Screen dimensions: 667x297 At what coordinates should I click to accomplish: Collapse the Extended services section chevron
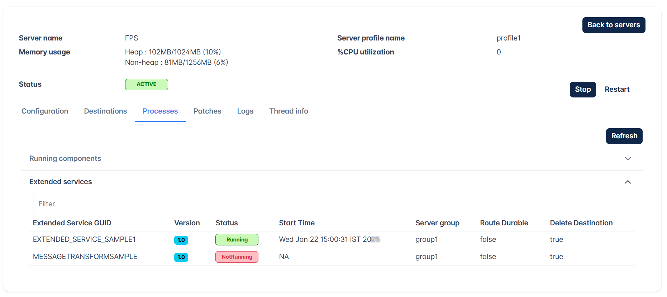[628, 182]
